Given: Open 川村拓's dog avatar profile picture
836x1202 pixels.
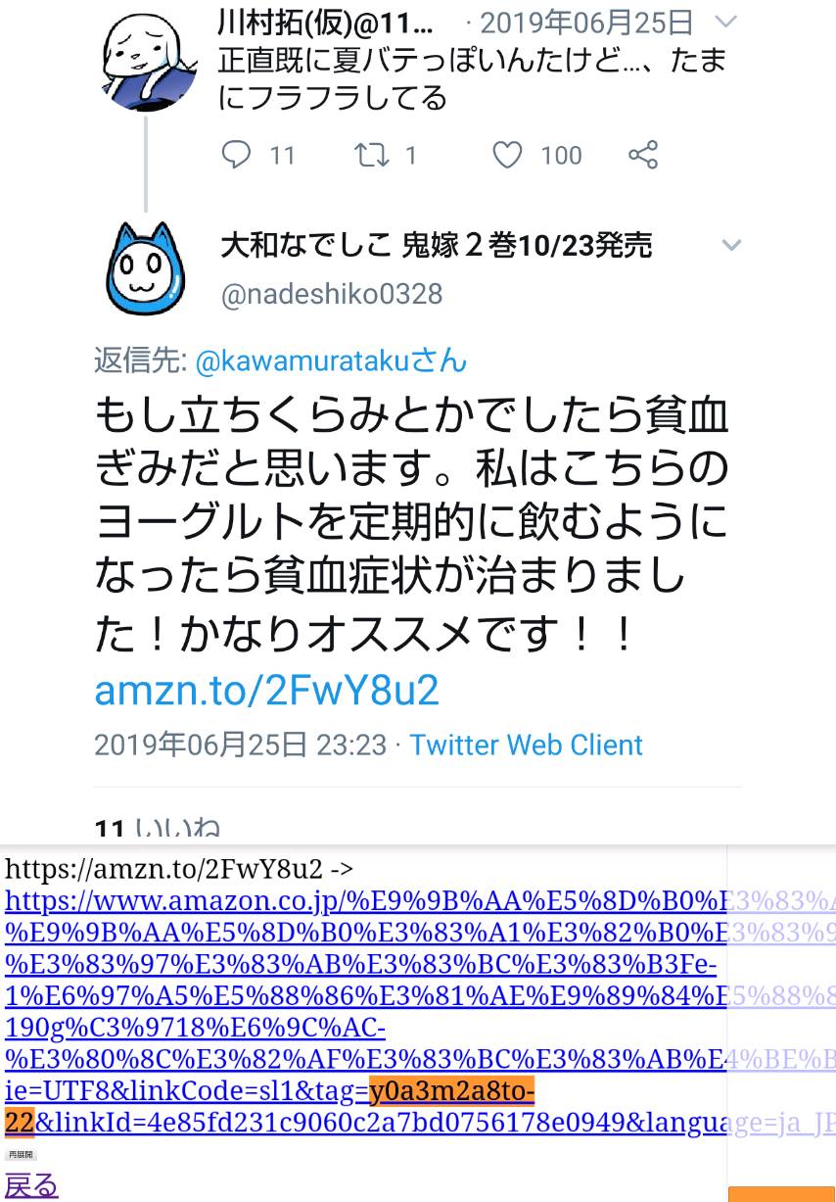Looking at the screenshot, I should pyautogui.click(x=147, y=59).
